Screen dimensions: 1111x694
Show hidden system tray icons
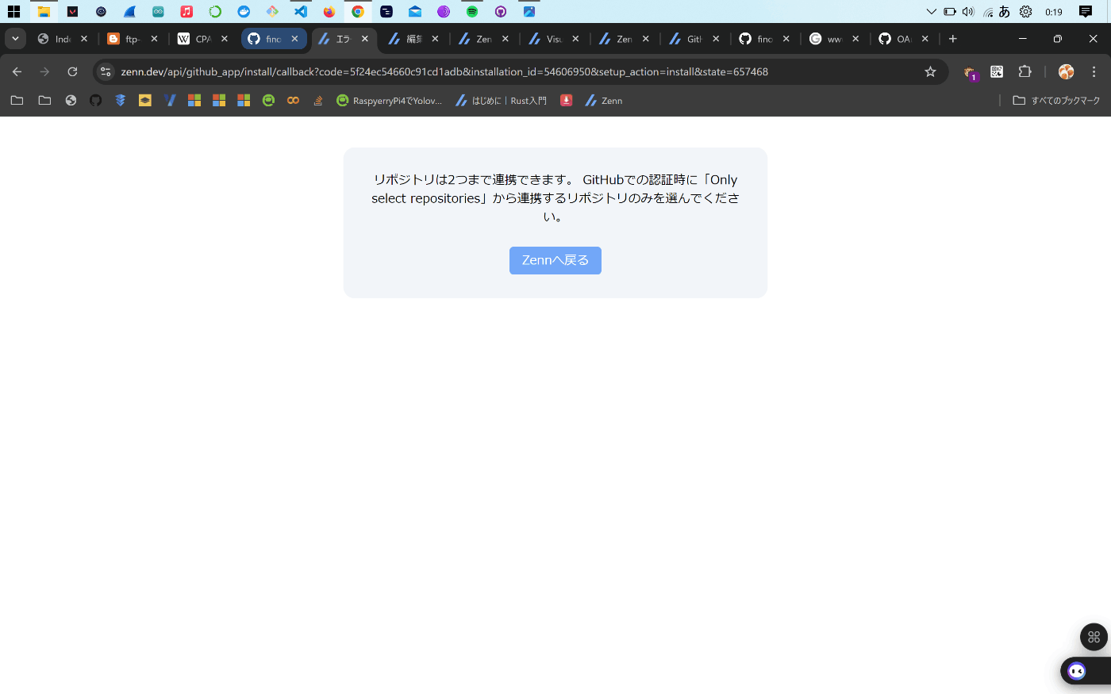pos(932,12)
